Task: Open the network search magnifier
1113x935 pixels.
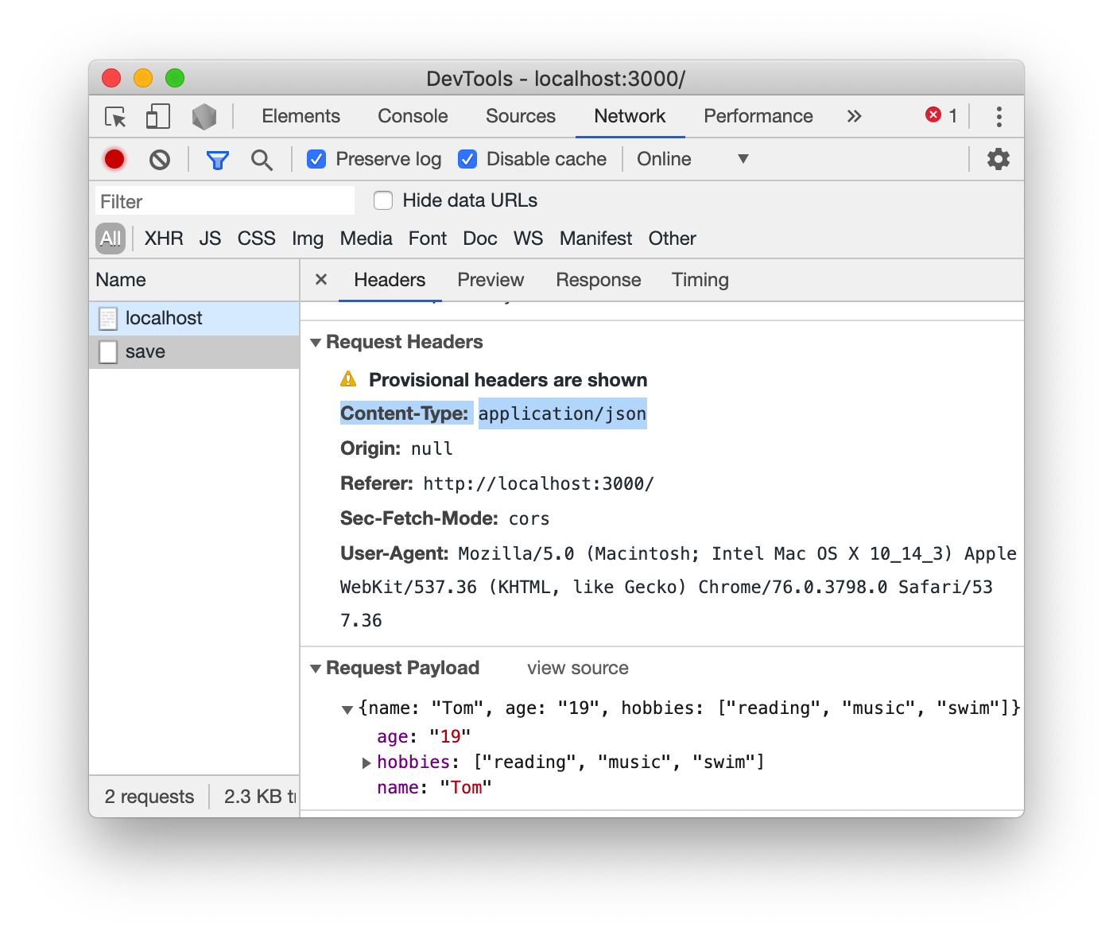Action: tap(262, 160)
